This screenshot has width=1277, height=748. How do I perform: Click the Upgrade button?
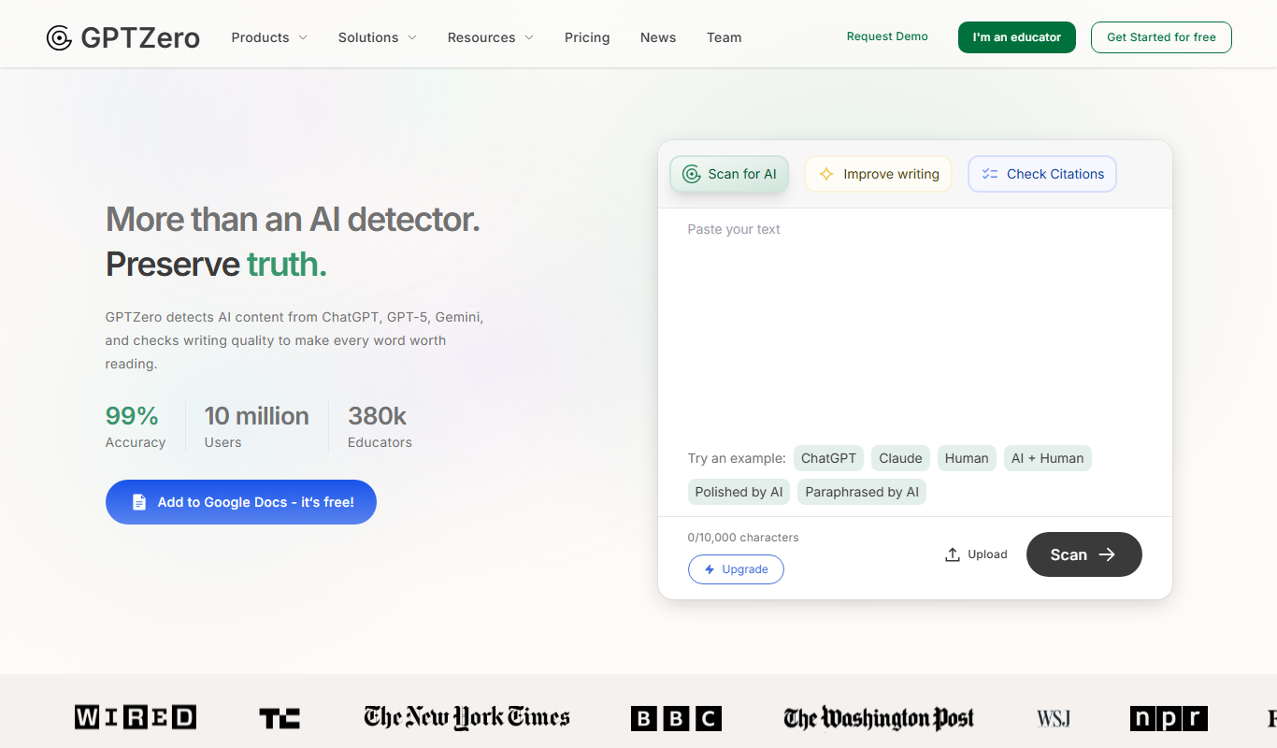[x=736, y=569]
